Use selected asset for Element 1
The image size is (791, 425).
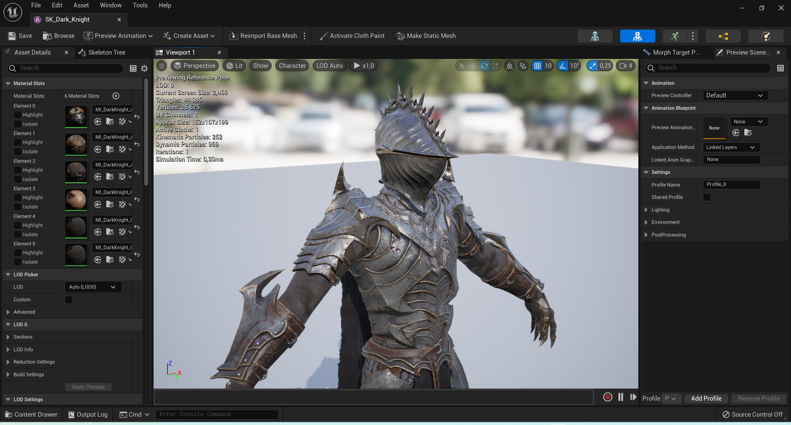click(98, 149)
